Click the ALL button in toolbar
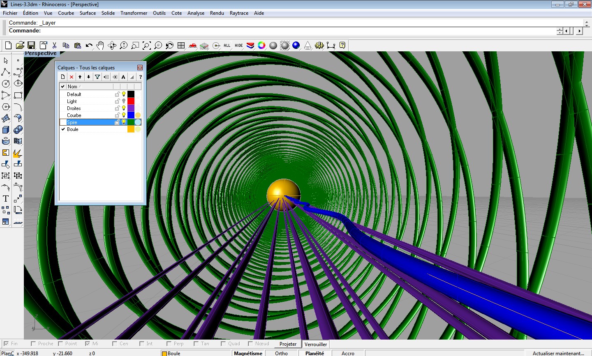The image size is (592, 356). pos(227,45)
